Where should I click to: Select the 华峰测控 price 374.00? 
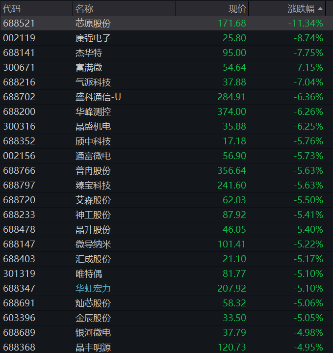(x=231, y=111)
